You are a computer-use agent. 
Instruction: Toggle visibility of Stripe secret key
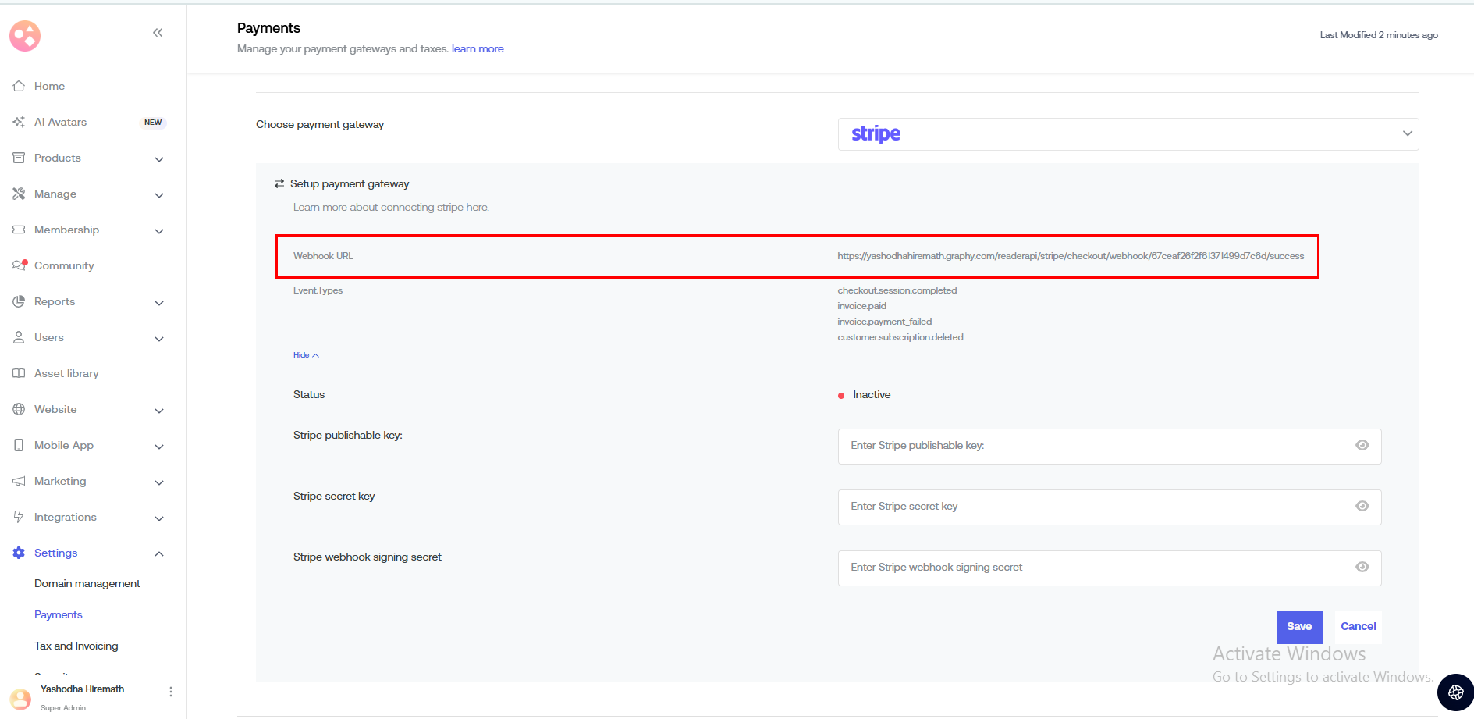(1362, 507)
